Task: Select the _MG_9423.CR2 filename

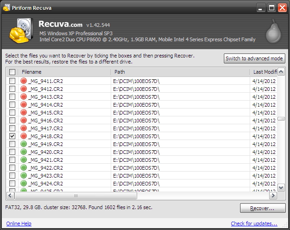Action: pos(46,176)
